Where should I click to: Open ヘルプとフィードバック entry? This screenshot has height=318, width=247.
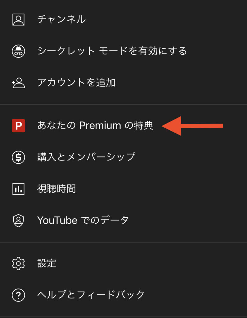[91, 295]
